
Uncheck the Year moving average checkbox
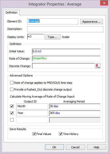pyautogui.click(x=12, y=113)
